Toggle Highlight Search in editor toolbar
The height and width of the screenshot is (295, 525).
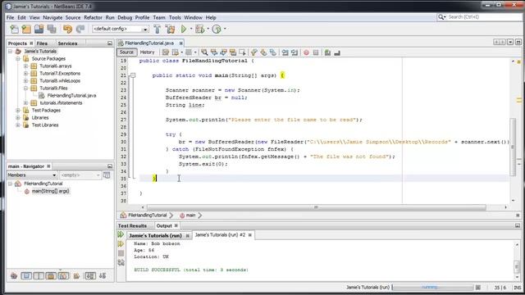click(233, 52)
